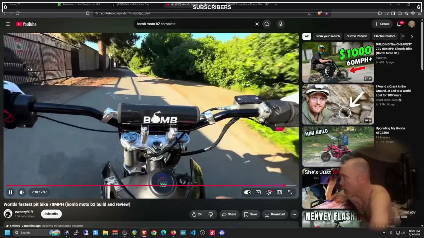Open the YouTube guide hamburger menu

coord(8,24)
